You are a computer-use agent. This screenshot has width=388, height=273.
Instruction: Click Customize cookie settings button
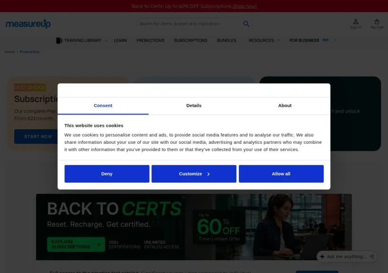(x=194, y=174)
